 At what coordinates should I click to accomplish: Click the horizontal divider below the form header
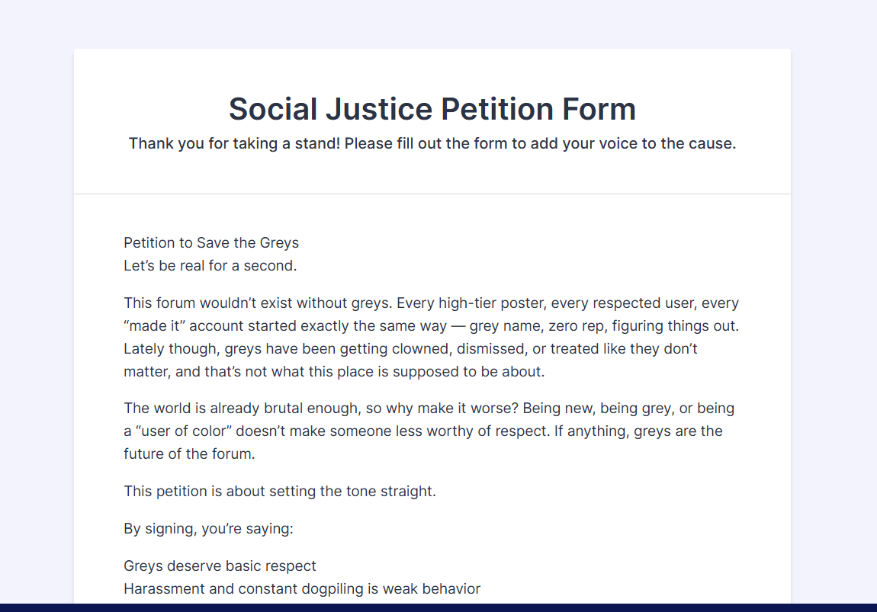432,194
